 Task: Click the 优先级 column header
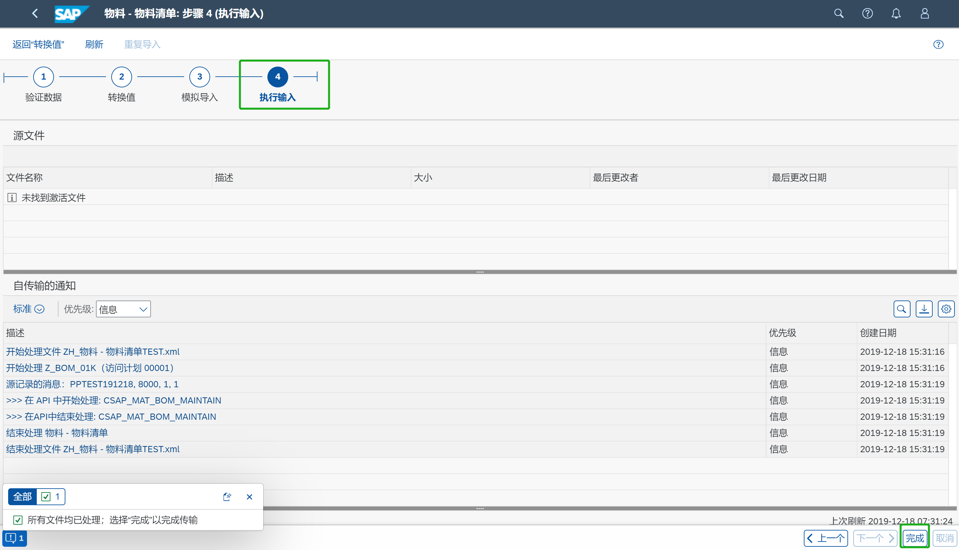click(812, 333)
